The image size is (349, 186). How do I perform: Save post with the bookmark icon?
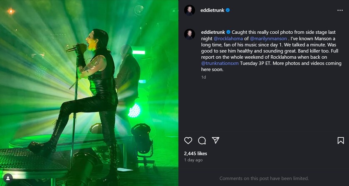[x=341, y=140]
